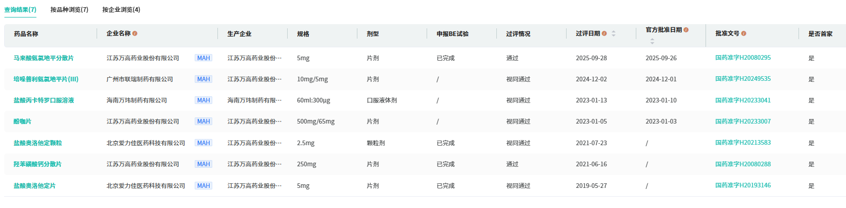This screenshot has width=846, height=208.
Task: Open the 按企业浏览(4) tab
Action: tap(121, 10)
